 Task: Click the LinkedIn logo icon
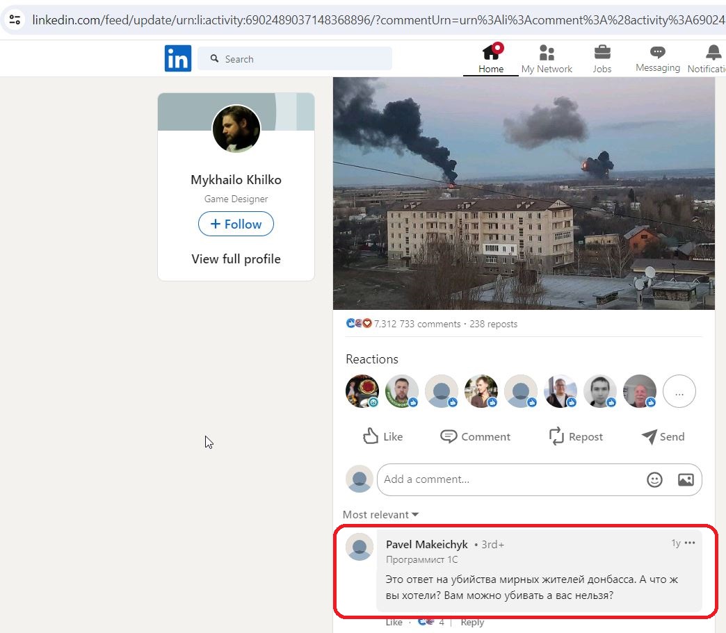(178, 58)
